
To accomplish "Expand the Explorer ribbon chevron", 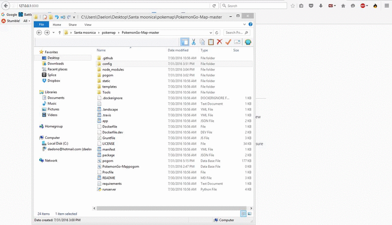I will tap(245, 24).
